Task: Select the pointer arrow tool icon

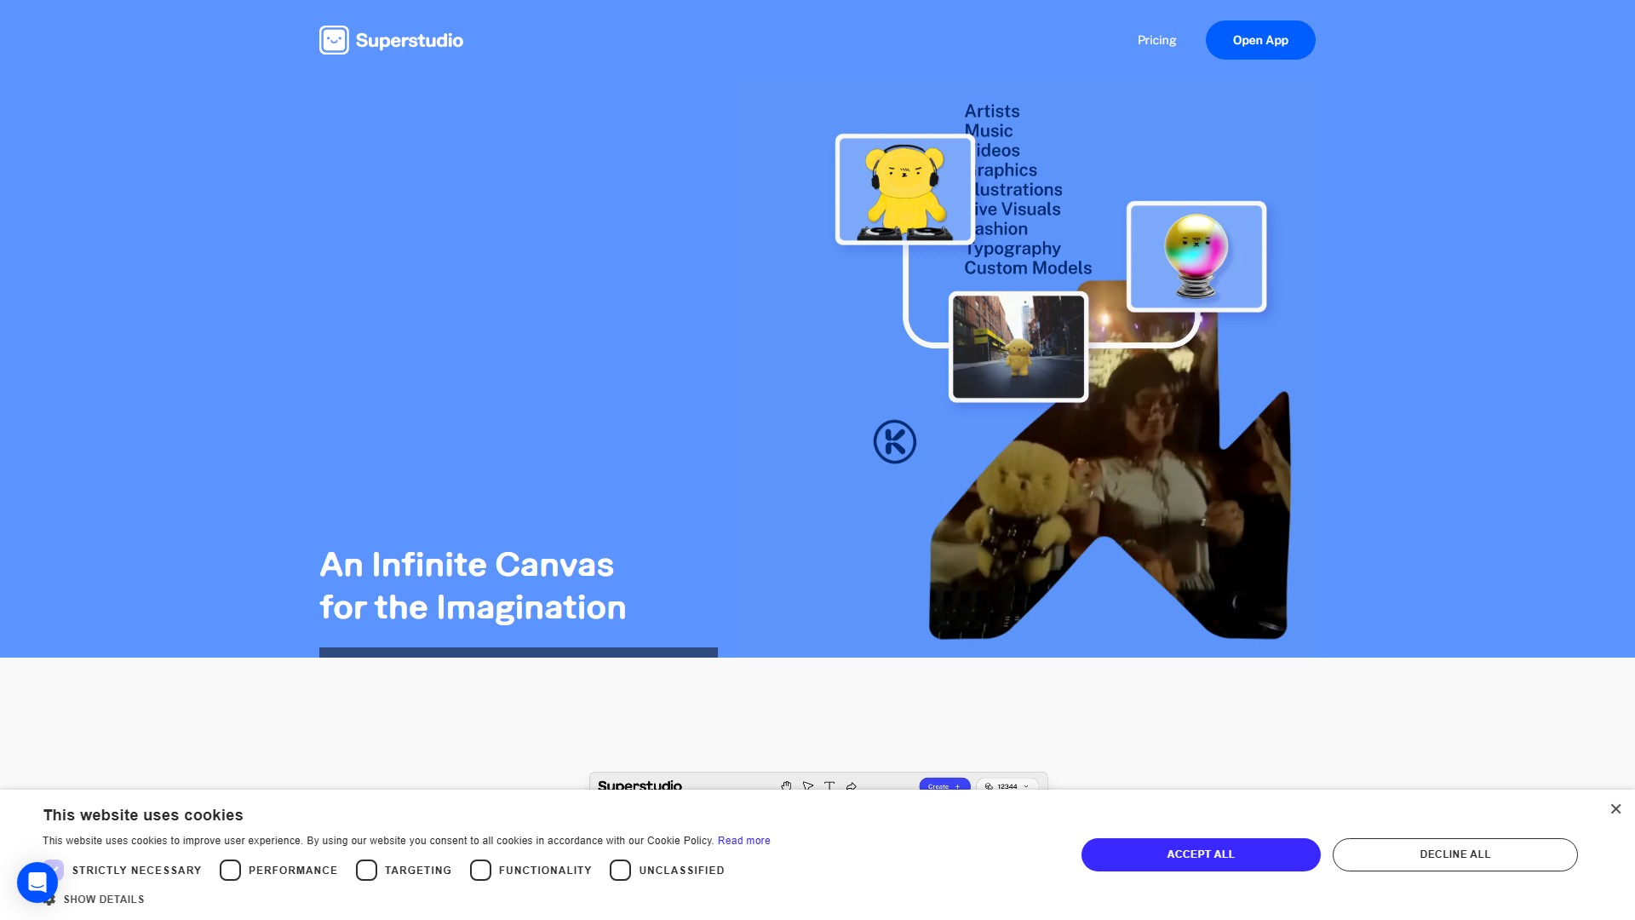Action: pyautogui.click(x=807, y=786)
